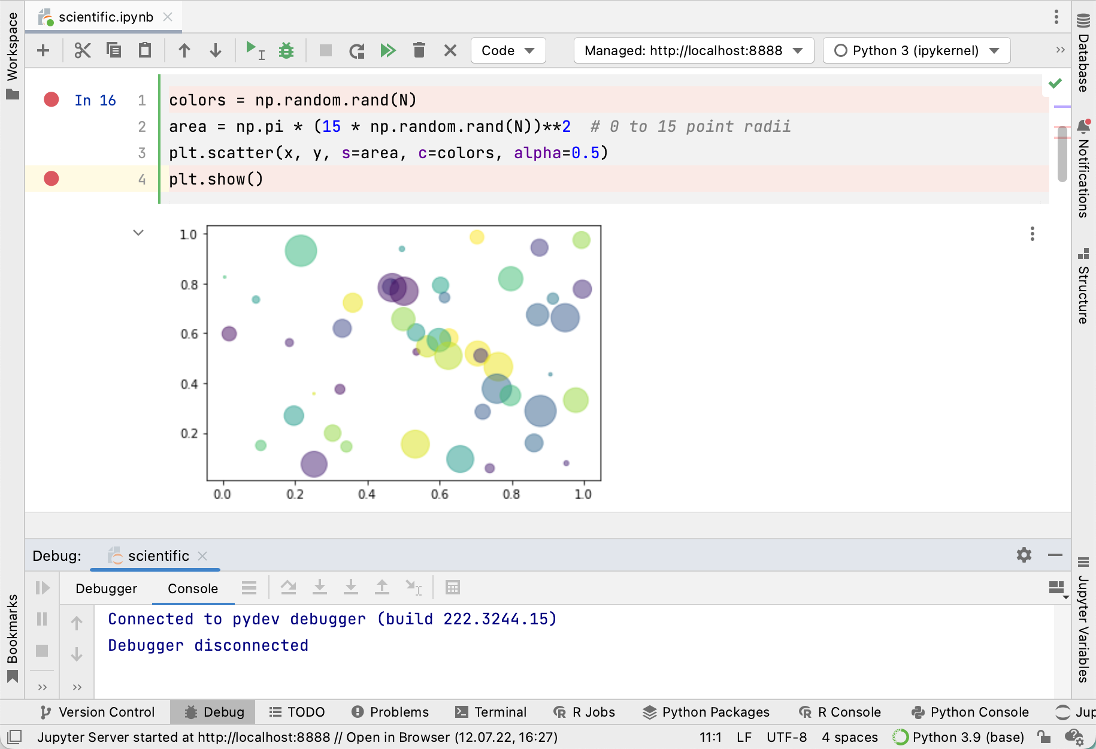The height and width of the screenshot is (749, 1096).
Task: Move the cell down with arrow icon
Action: [216, 51]
